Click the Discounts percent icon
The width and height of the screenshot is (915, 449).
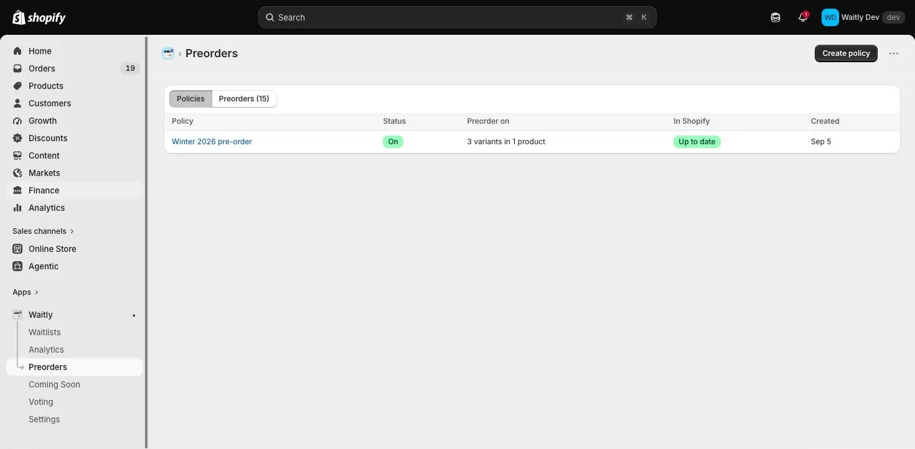pos(17,138)
